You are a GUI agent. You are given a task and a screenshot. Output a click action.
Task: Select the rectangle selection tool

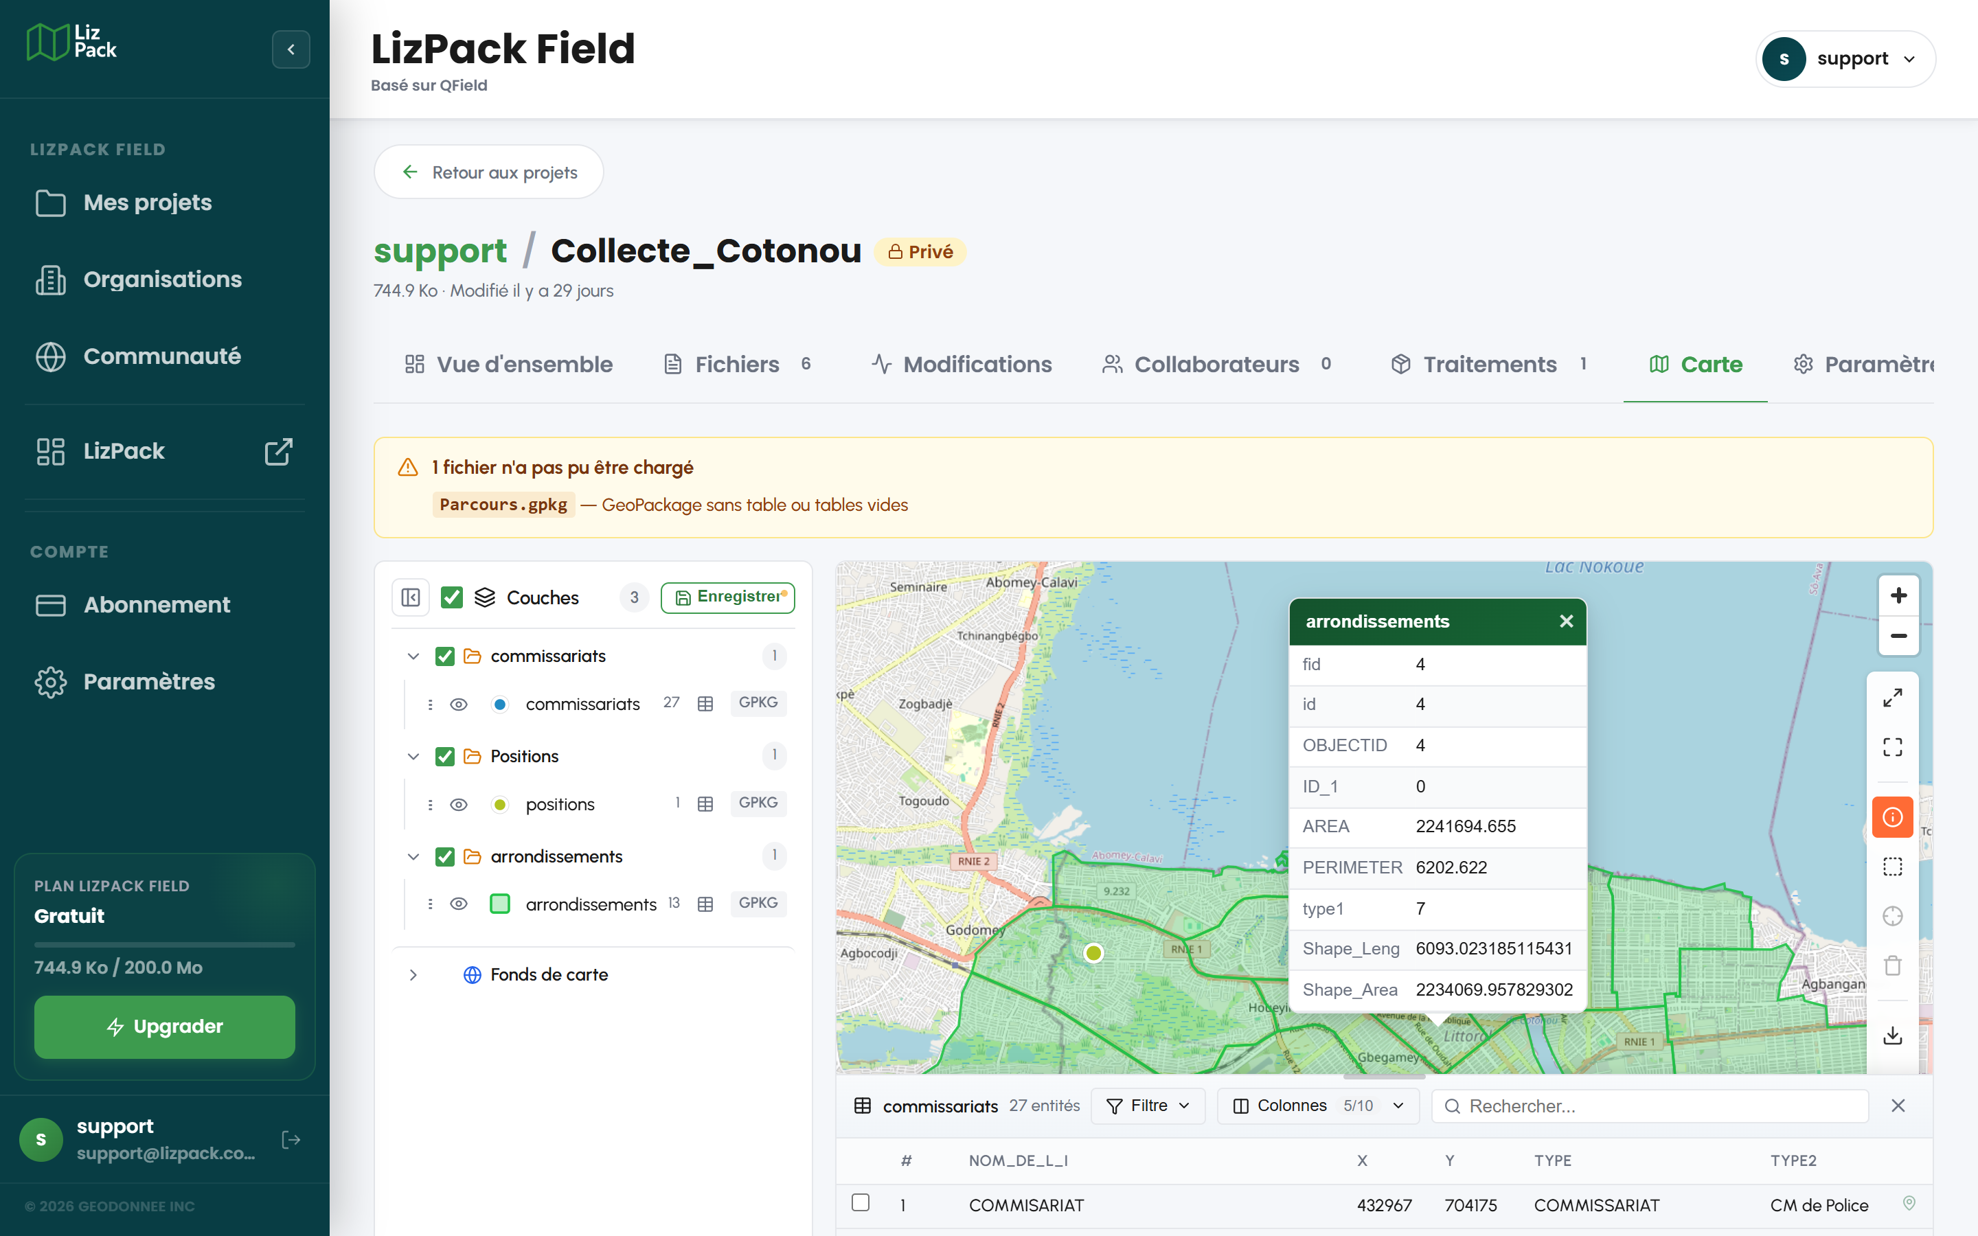[1892, 867]
